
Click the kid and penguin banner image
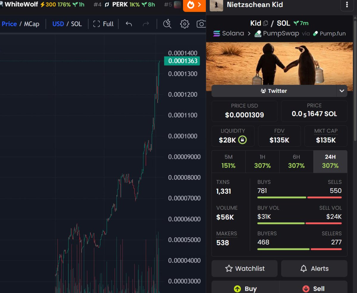279,63
